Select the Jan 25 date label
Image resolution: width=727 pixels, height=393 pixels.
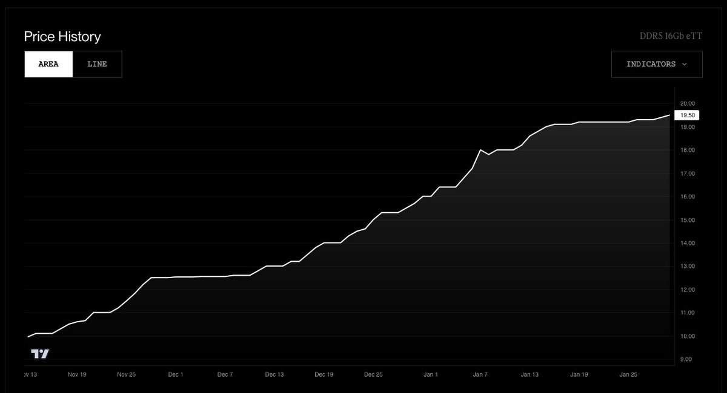(x=628, y=374)
